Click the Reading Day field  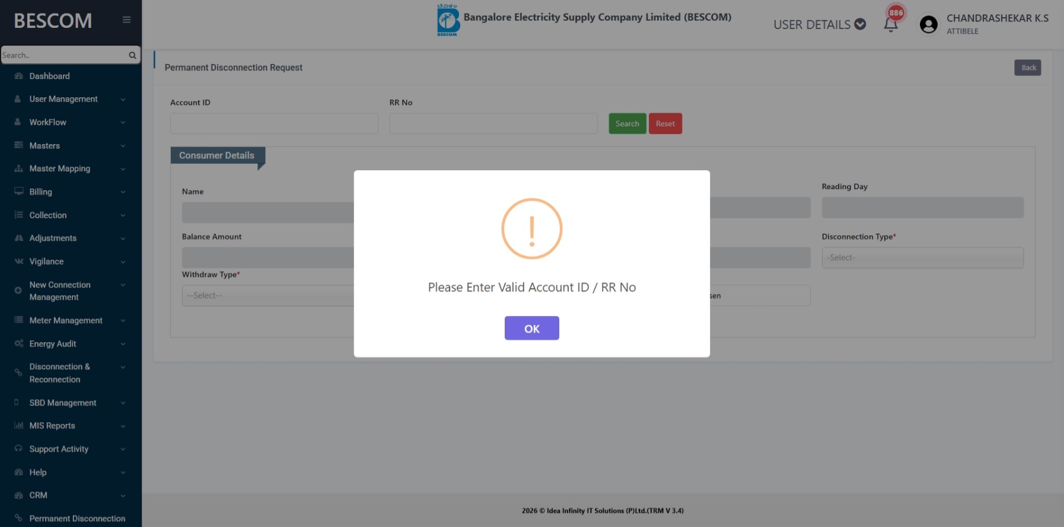922,207
